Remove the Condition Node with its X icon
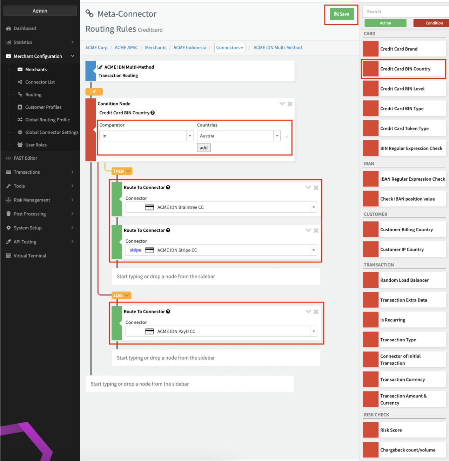This screenshot has width=449, height=461. tap(290, 104)
